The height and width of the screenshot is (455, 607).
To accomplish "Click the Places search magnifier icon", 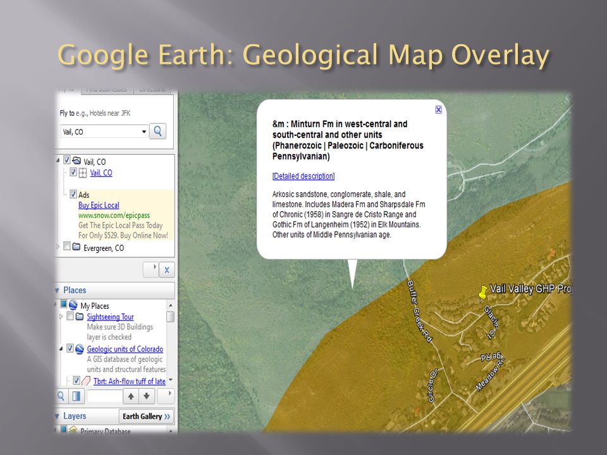I will click(61, 396).
